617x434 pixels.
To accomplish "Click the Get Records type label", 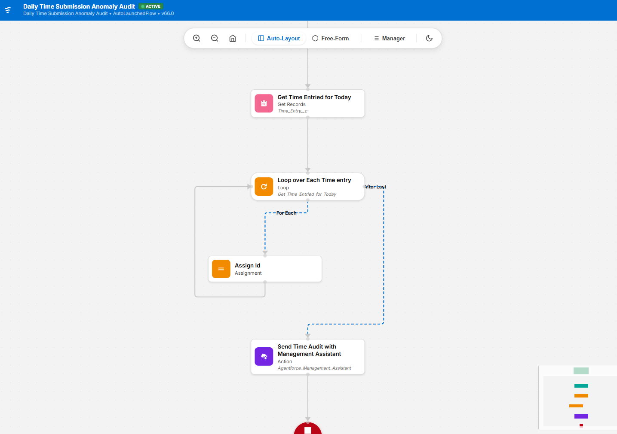I will pyautogui.click(x=292, y=105).
